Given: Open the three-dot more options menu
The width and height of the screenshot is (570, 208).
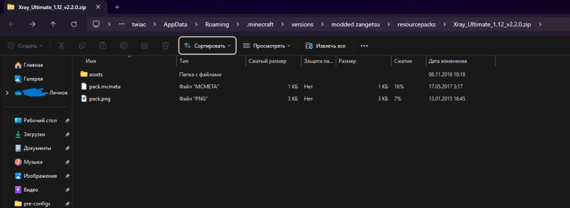Looking at the screenshot, I should [364, 46].
